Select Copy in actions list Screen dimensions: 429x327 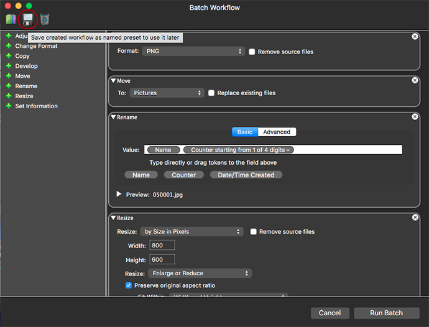[x=22, y=56]
